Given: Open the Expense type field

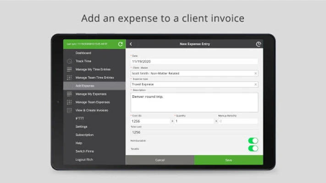Looking at the screenshot, I should tap(192, 84).
